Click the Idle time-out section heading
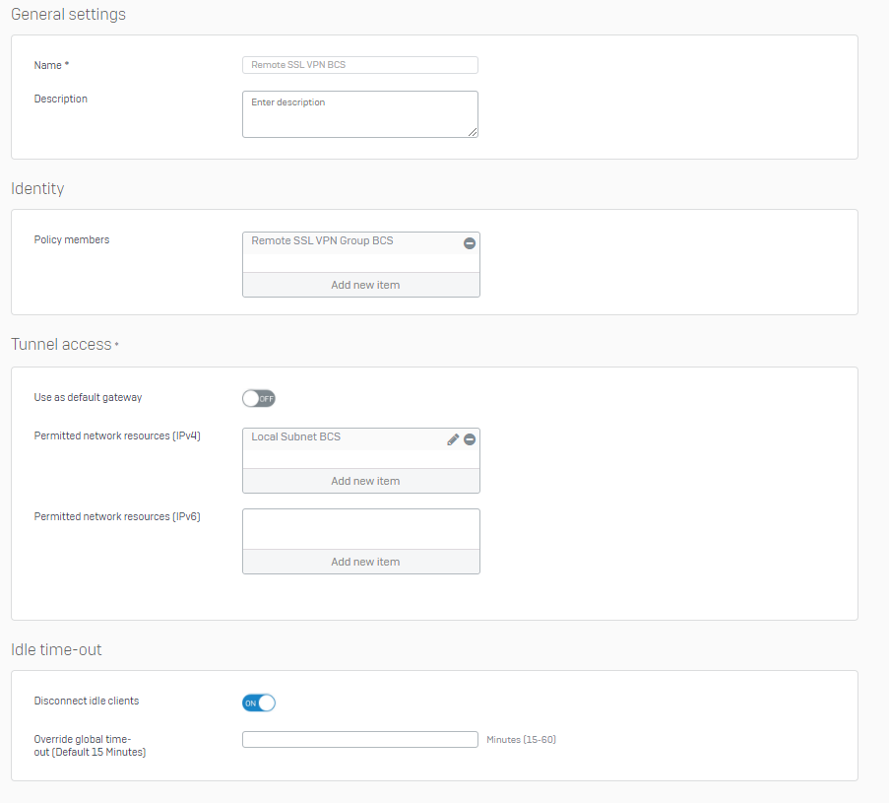Screen dimensions: 889x803 tap(56, 649)
